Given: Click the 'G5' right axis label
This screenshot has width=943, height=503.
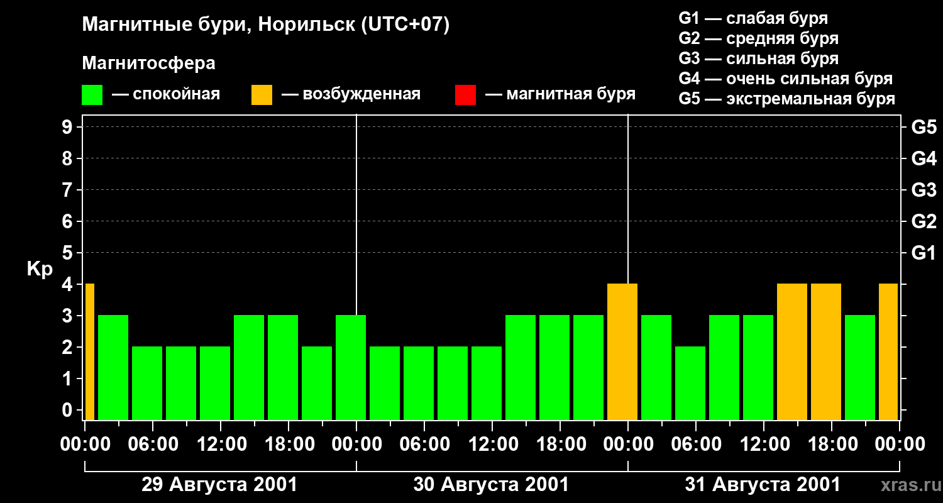Looking at the screenshot, I should (x=924, y=127).
